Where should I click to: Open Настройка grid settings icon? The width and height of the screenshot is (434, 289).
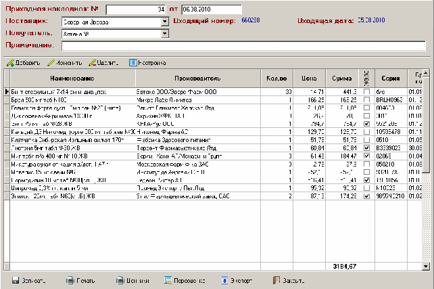tap(133, 63)
